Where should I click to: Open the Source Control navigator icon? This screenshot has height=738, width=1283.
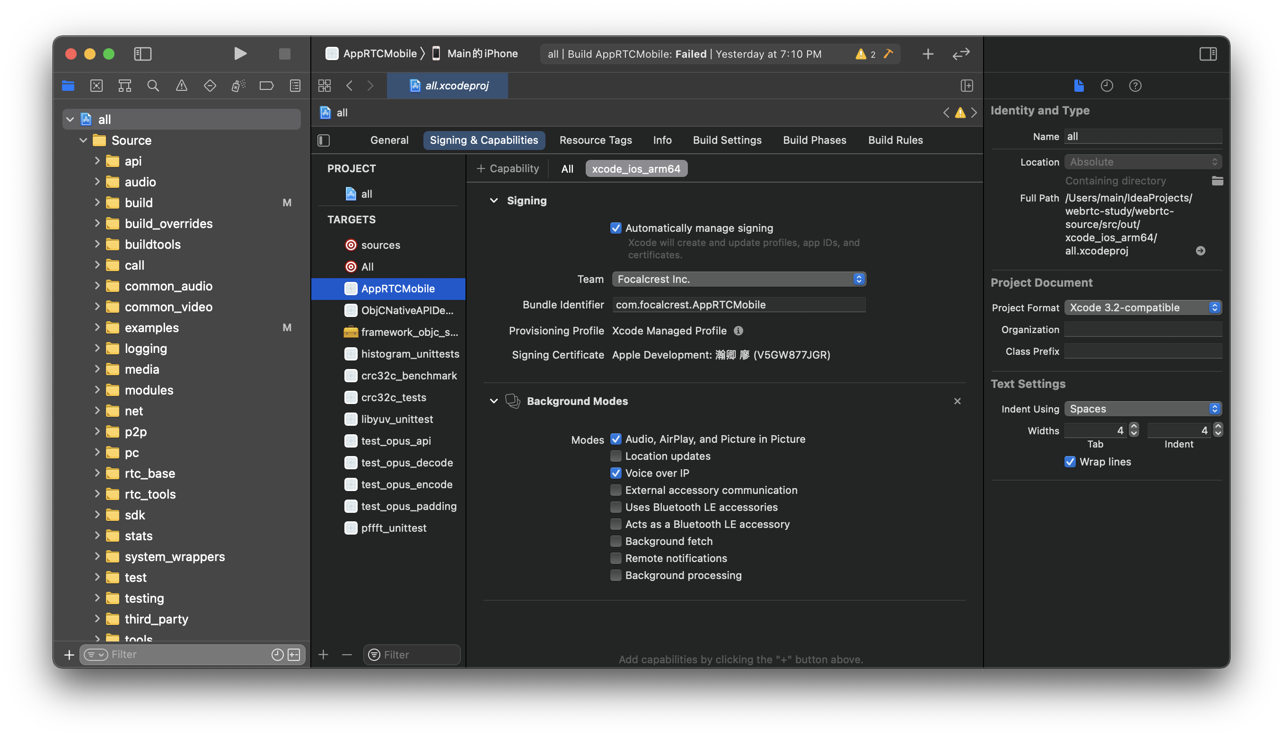[97, 86]
